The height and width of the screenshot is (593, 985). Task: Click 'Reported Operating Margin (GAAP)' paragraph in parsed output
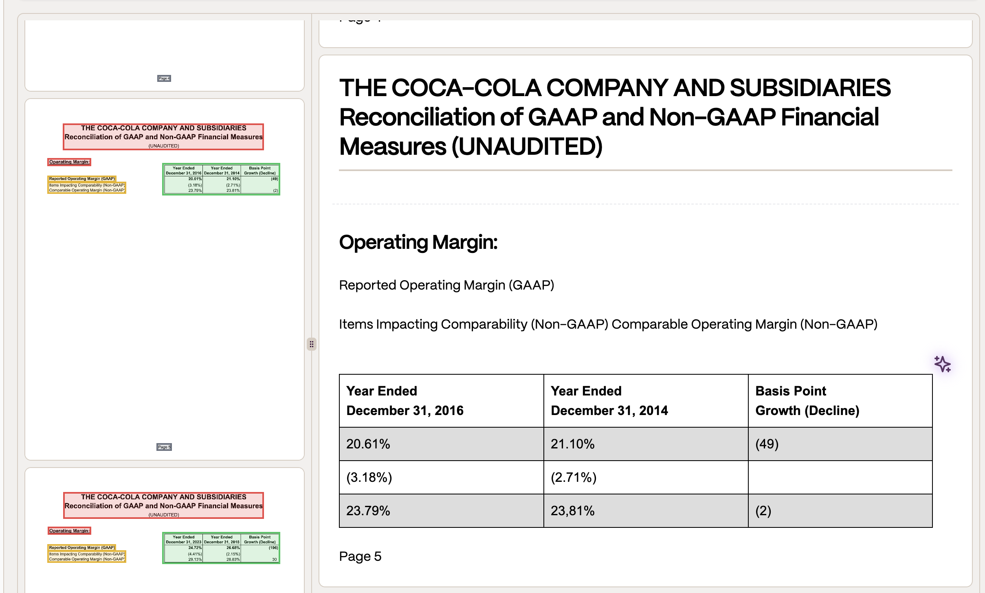pyautogui.click(x=446, y=285)
